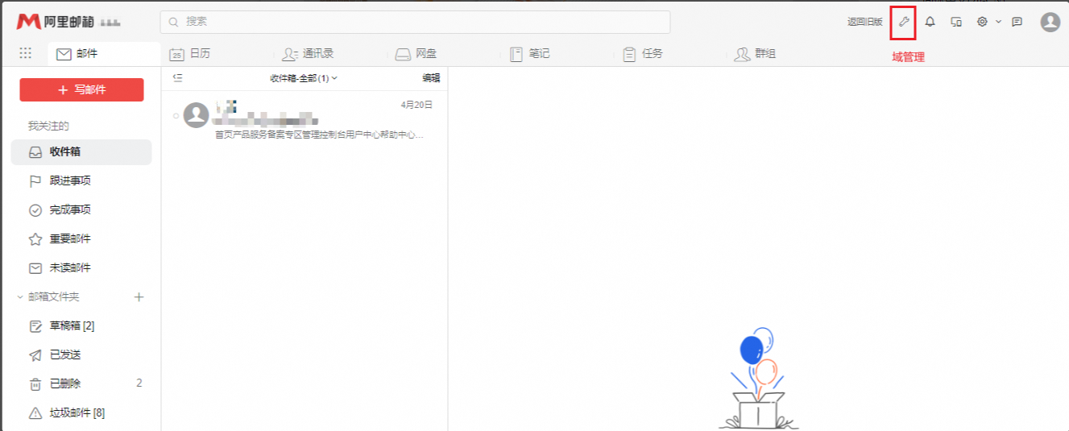Collapse the 邮箱文件夹 section
This screenshot has width=1069, height=431.
coord(20,297)
